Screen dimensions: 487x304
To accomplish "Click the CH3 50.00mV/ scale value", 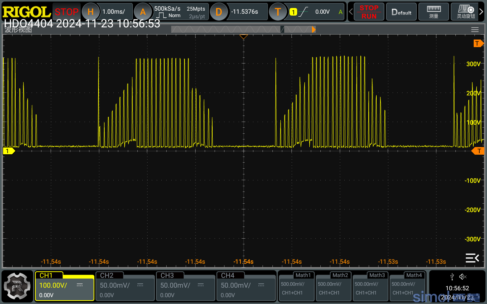I will tap(175, 285).
